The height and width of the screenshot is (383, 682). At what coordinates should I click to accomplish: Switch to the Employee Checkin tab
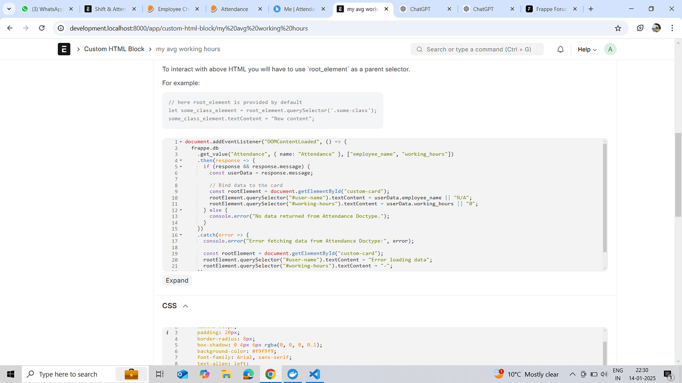tap(173, 9)
